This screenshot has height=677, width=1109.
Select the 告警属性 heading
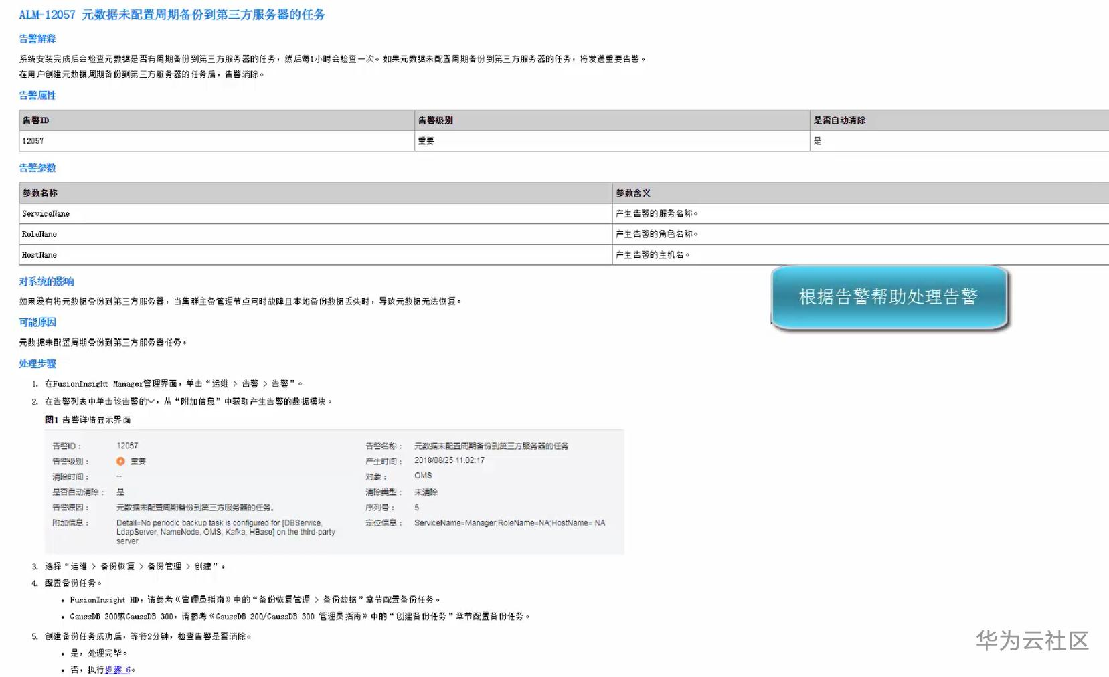37,96
